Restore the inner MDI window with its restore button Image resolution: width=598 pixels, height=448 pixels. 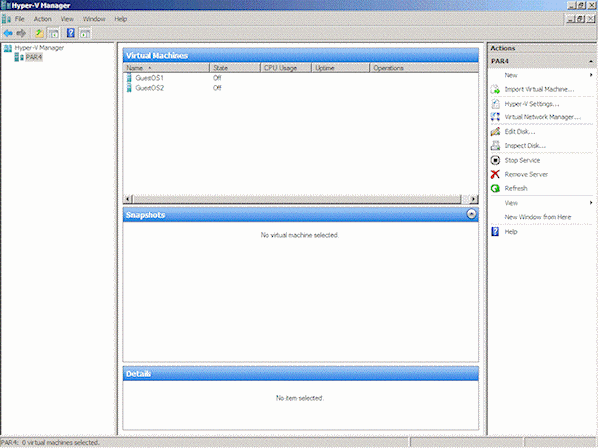580,18
